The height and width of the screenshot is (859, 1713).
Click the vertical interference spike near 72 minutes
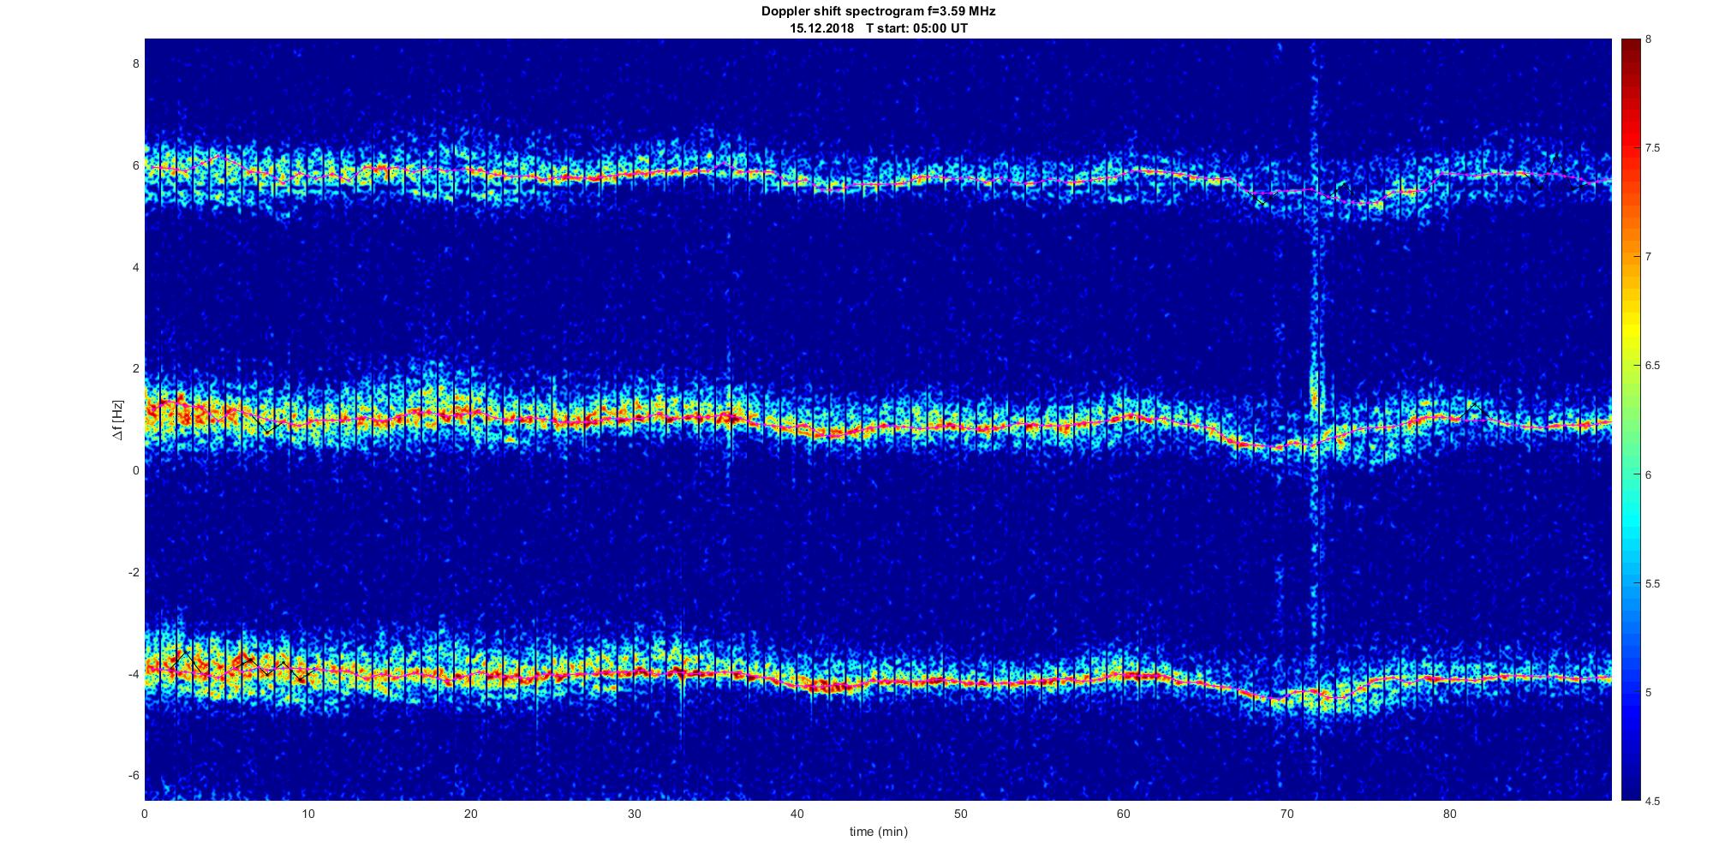point(1316,420)
